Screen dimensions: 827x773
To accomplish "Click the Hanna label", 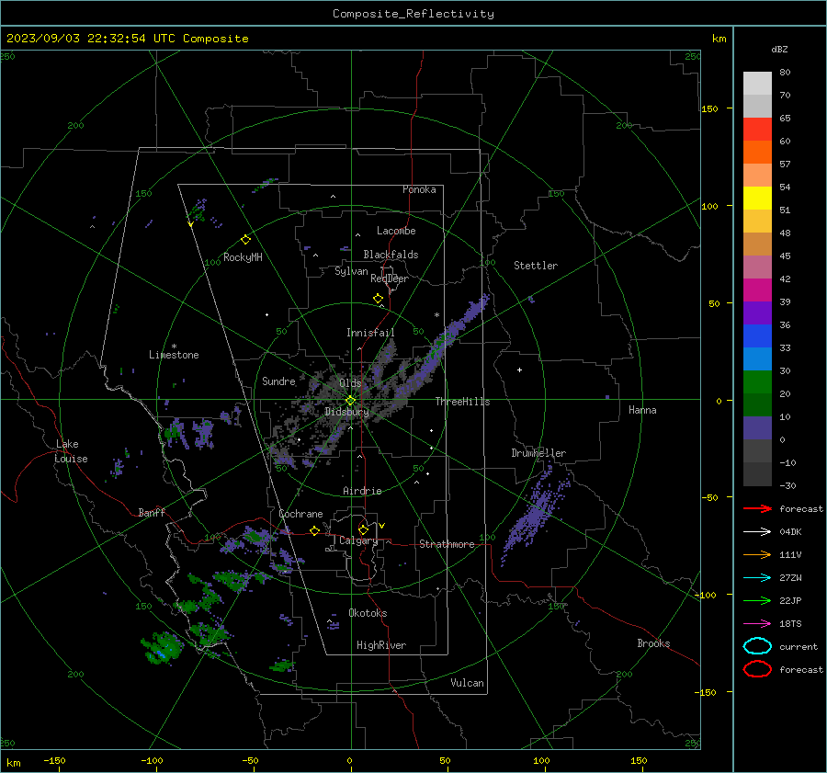I will tap(642, 410).
